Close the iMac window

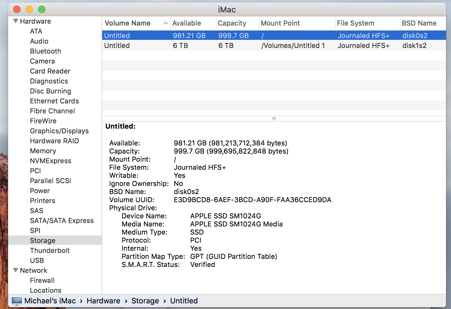pyautogui.click(x=17, y=9)
